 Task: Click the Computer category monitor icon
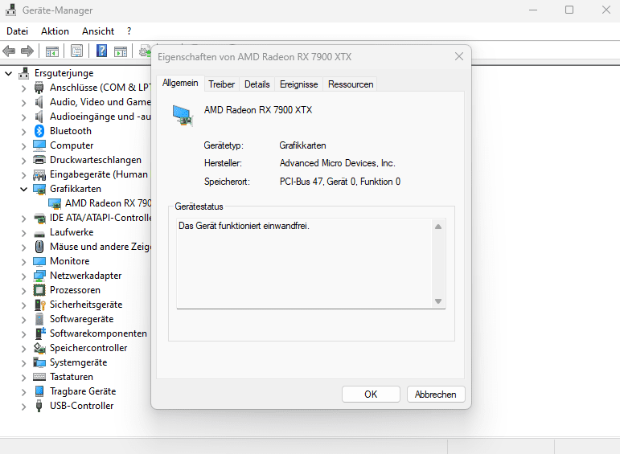coord(39,145)
